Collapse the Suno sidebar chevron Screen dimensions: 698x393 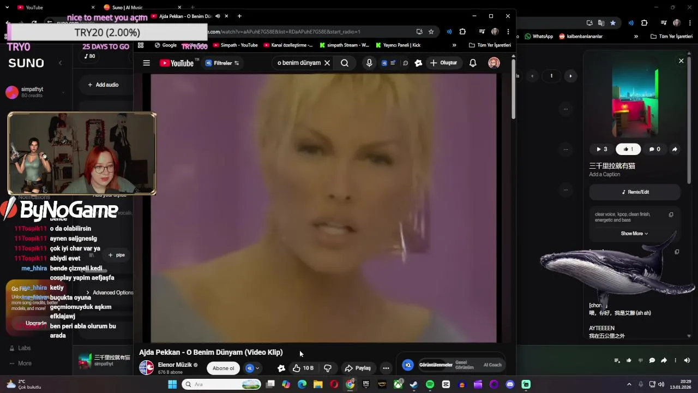point(60,63)
